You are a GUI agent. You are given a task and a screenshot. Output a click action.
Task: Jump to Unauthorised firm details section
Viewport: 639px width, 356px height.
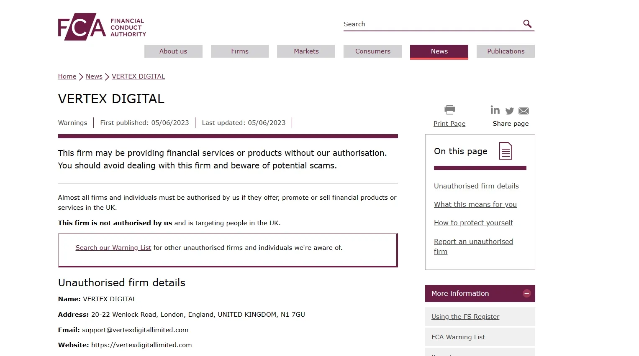[476, 186]
